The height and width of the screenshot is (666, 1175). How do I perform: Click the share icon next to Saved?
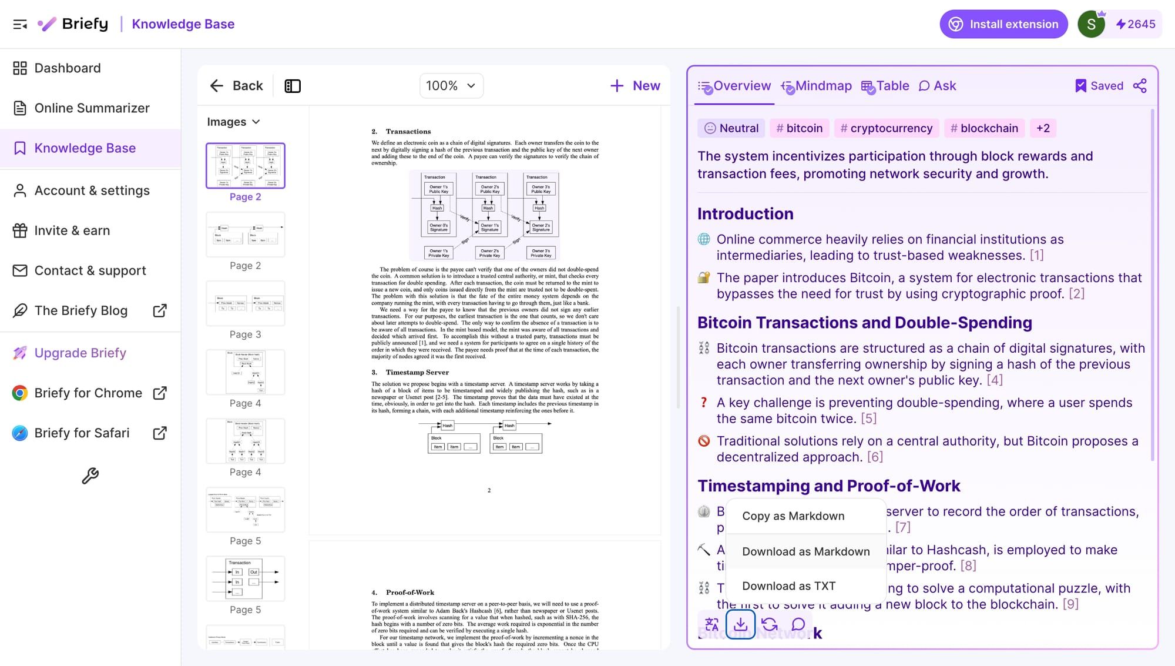pyautogui.click(x=1140, y=85)
